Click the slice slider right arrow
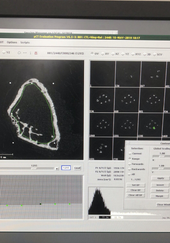This screenshot has height=243, width=170. 57,169
